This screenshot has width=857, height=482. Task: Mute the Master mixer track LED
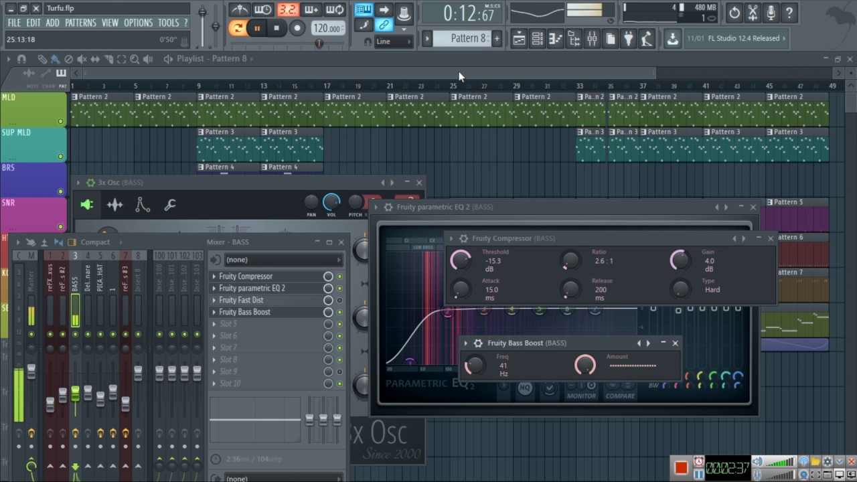pos(31,334)
